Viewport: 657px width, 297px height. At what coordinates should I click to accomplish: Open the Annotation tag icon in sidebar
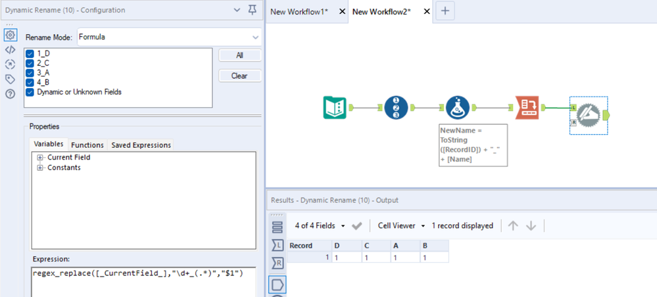point(10,79)
